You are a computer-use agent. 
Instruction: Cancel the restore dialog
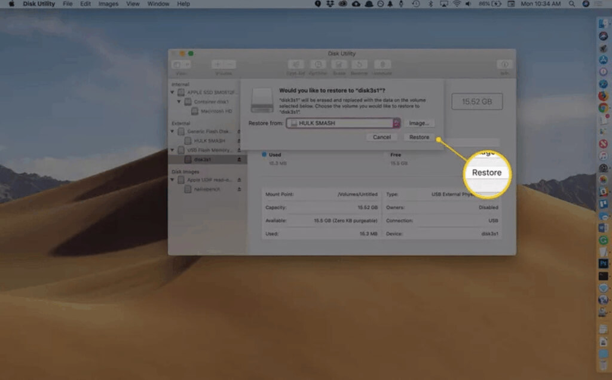coord(381,137)
